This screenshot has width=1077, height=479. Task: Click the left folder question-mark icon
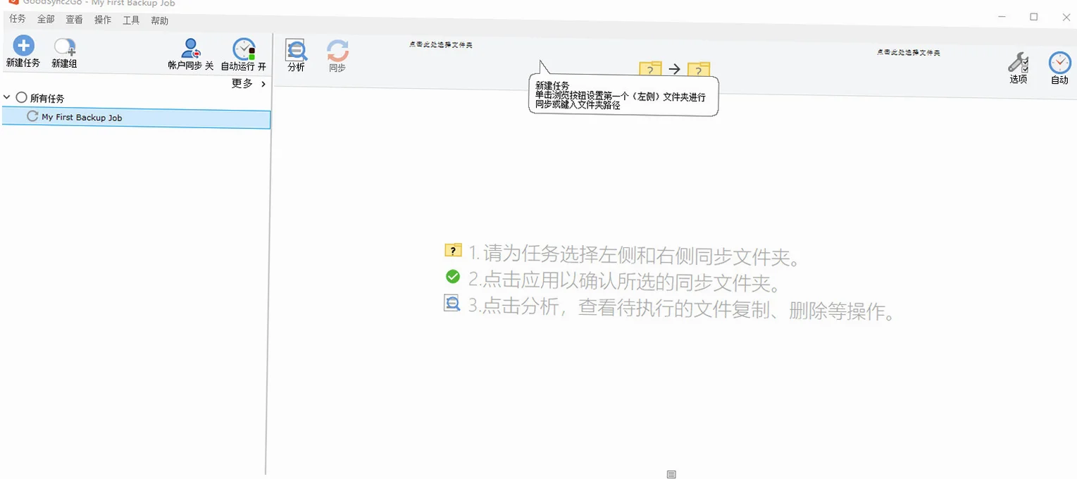pos(650,69)
